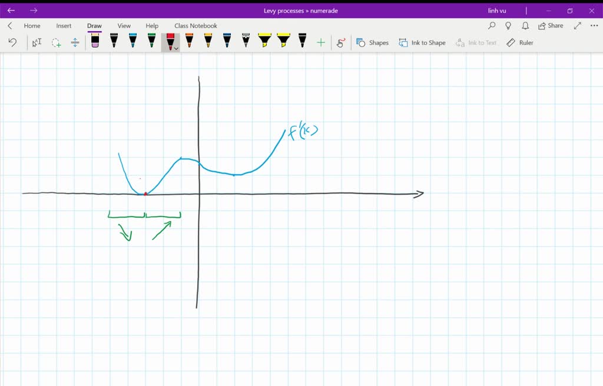
Task: Click the Share button
Action: tap(551, 25)
